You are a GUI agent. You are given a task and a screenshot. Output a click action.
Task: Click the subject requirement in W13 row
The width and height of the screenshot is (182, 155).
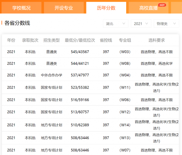pos(157,138)
